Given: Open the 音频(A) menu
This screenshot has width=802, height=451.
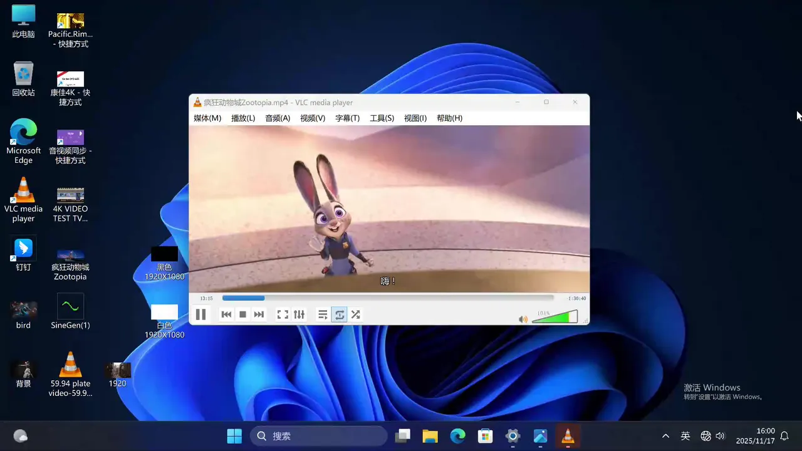Looking at the screenshot, I should click(x=278, y=118).
